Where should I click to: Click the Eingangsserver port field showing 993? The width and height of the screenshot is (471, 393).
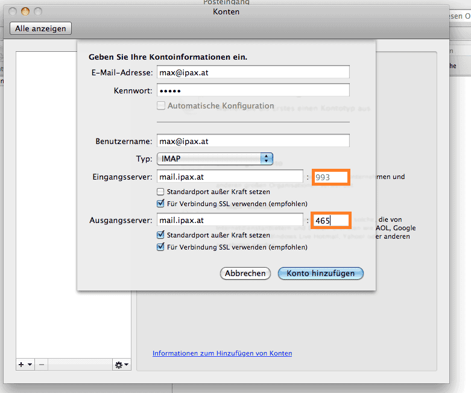coord(330,177)
